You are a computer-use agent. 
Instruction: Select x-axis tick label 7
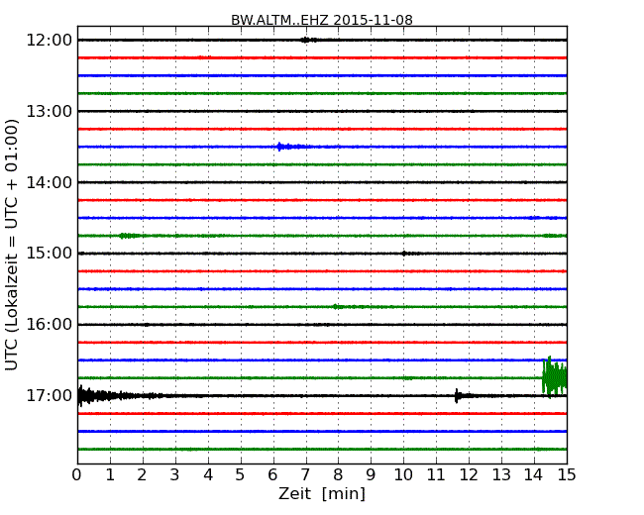pyautogui.click(x=305, y=475)
